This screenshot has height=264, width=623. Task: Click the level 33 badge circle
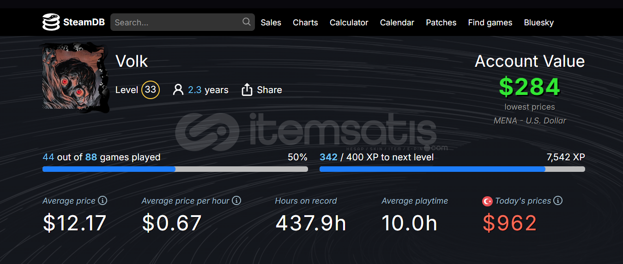pos(151,90)
